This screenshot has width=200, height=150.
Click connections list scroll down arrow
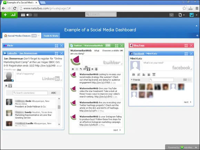tap(59, 124)
